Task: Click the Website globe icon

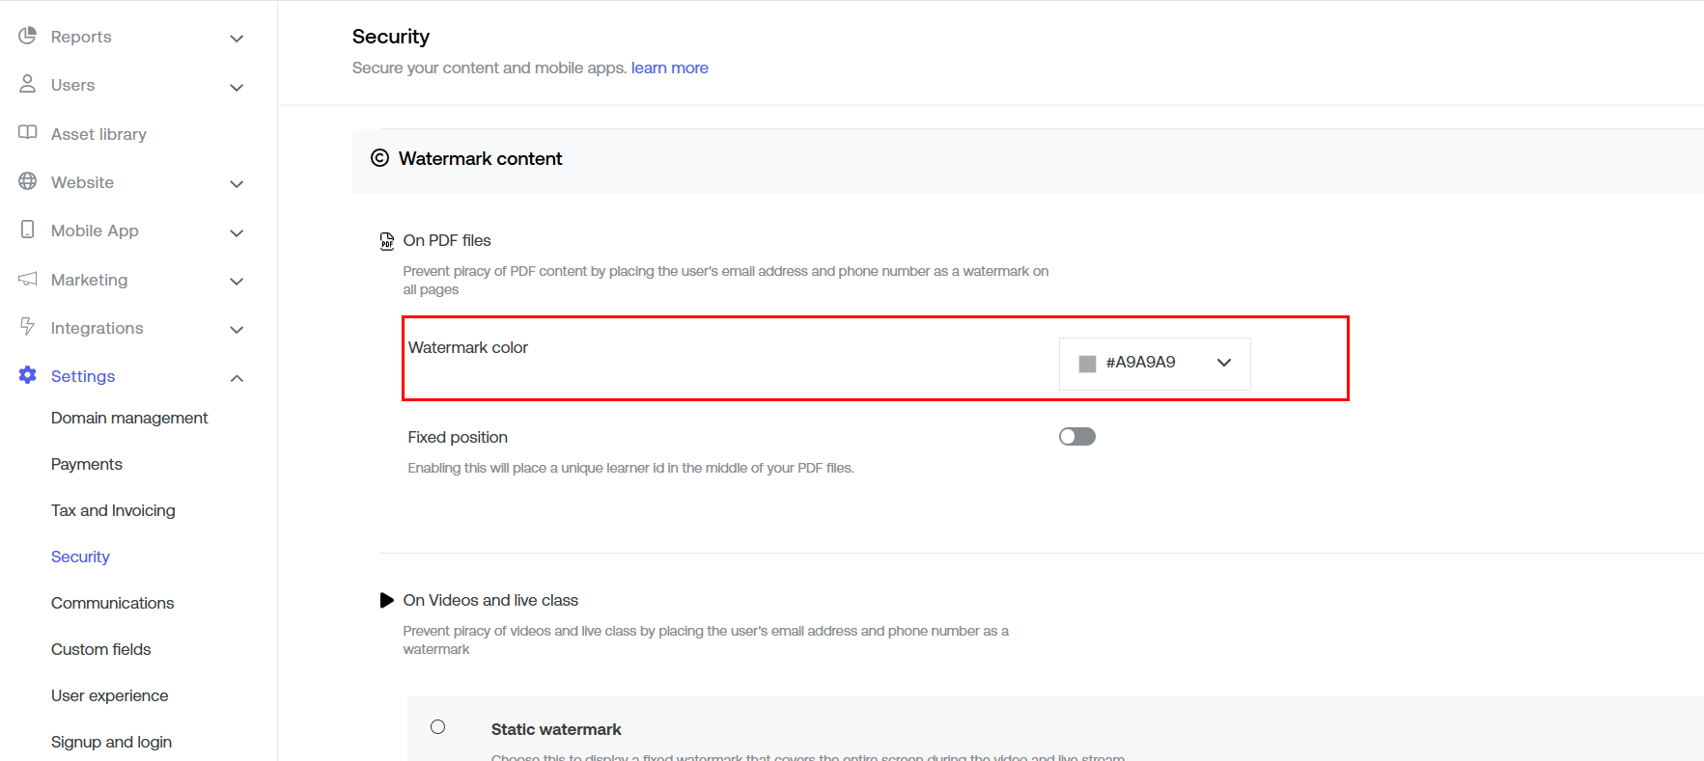Action: [27, 181]
